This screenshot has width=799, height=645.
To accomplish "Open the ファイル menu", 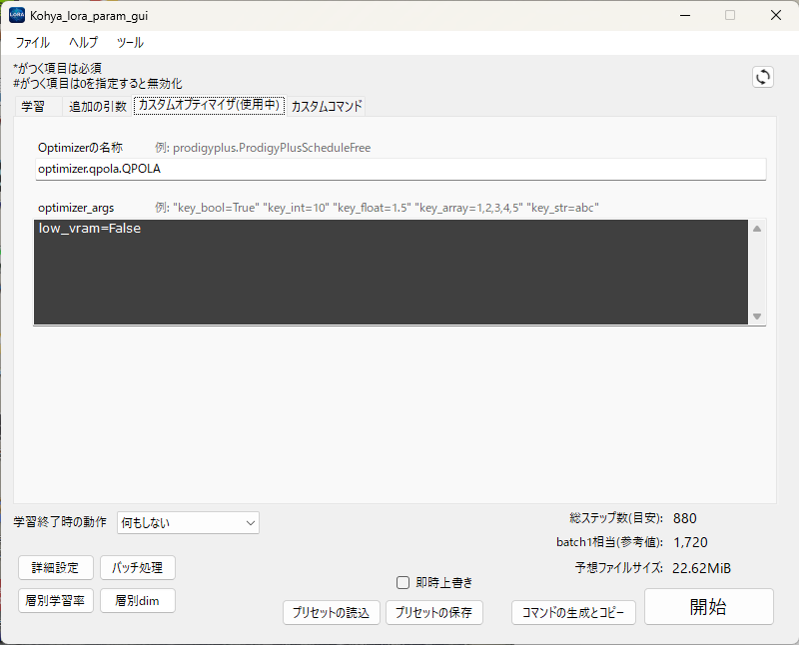I will coord(33,43).
